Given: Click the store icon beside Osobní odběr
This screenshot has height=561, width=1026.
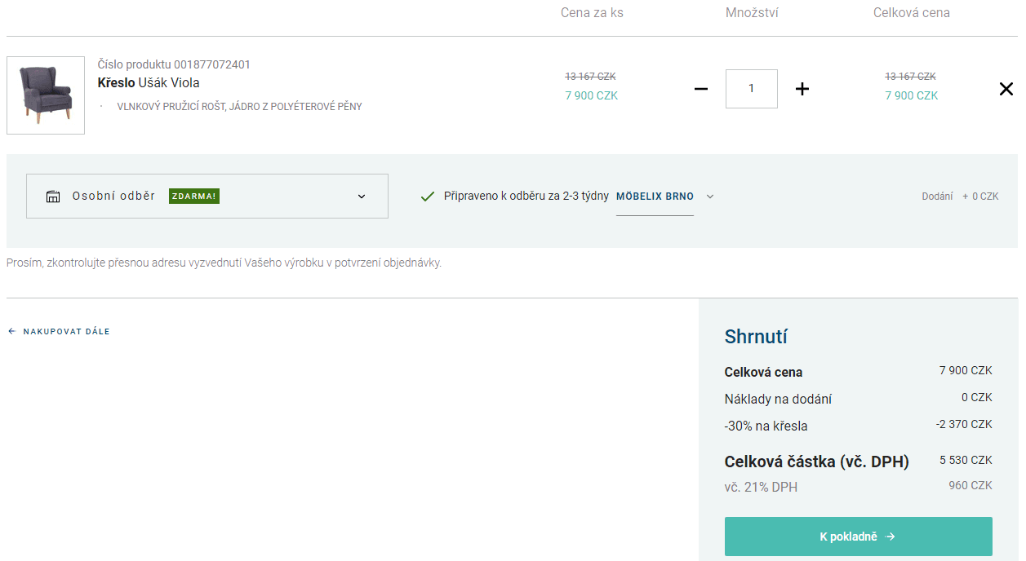Looking at the screenshot, I should pyautogui.click(x=53, y=197).
